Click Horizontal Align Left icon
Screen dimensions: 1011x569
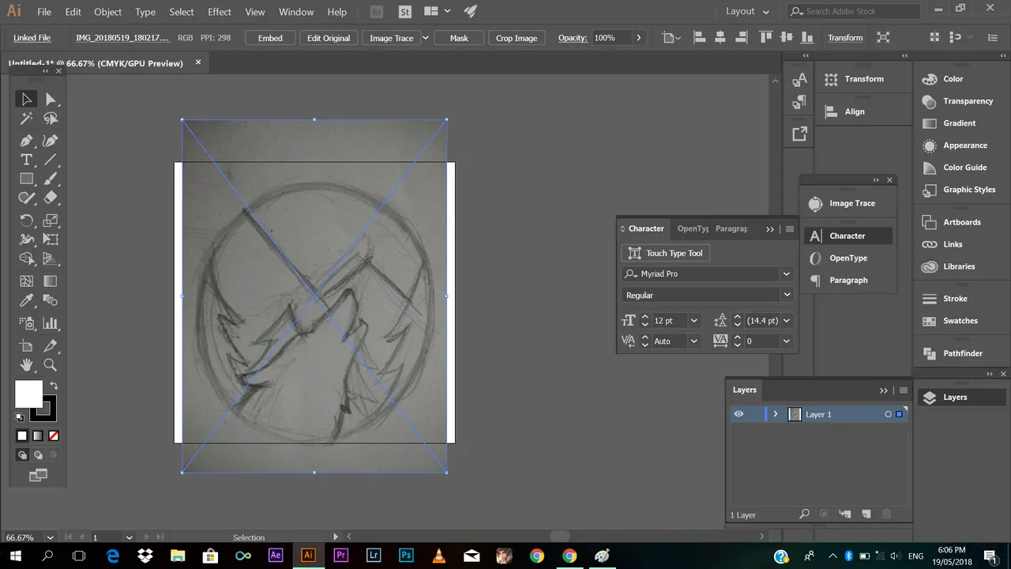[x=700, y=38]
